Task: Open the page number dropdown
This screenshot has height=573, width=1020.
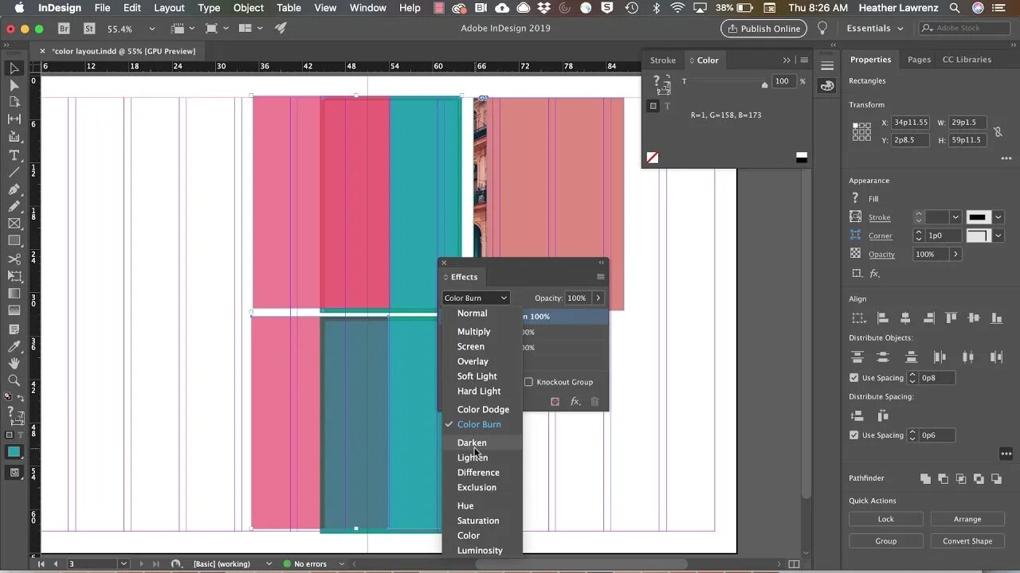Action: click(123, 563)
